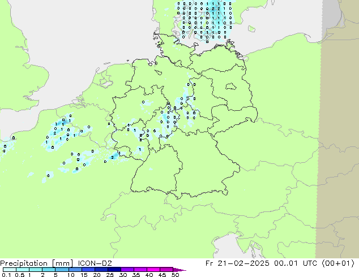Click the '(00+01)' forecast step label
359x277 pixels.
(338, 263)
